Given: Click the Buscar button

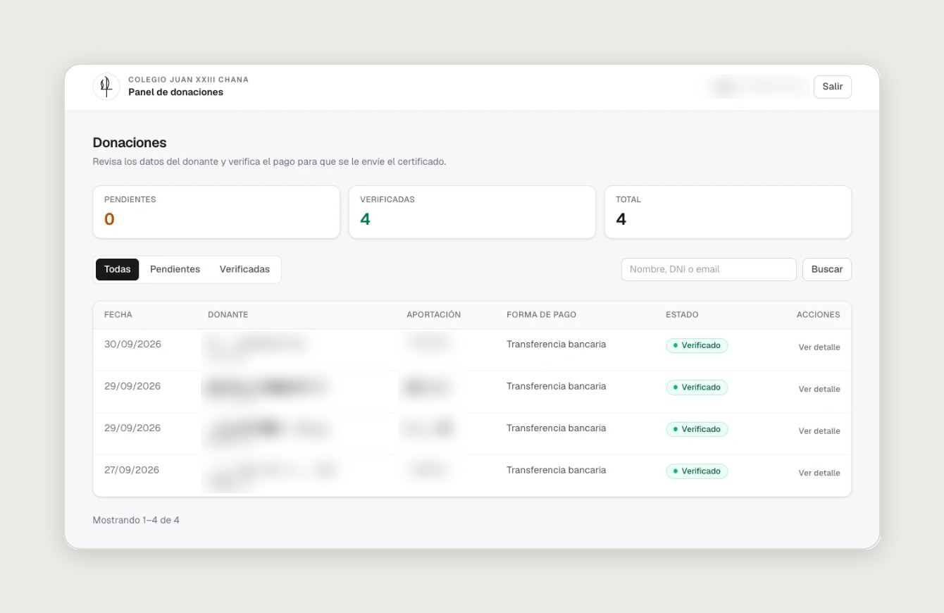Looking at the screenshot, I should (x=827, y=269).
